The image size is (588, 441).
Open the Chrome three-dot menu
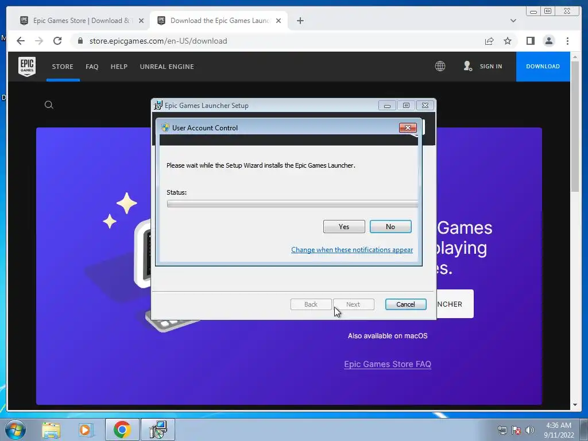567,41
